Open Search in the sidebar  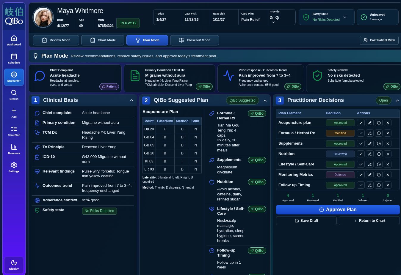tap(14, 95)
